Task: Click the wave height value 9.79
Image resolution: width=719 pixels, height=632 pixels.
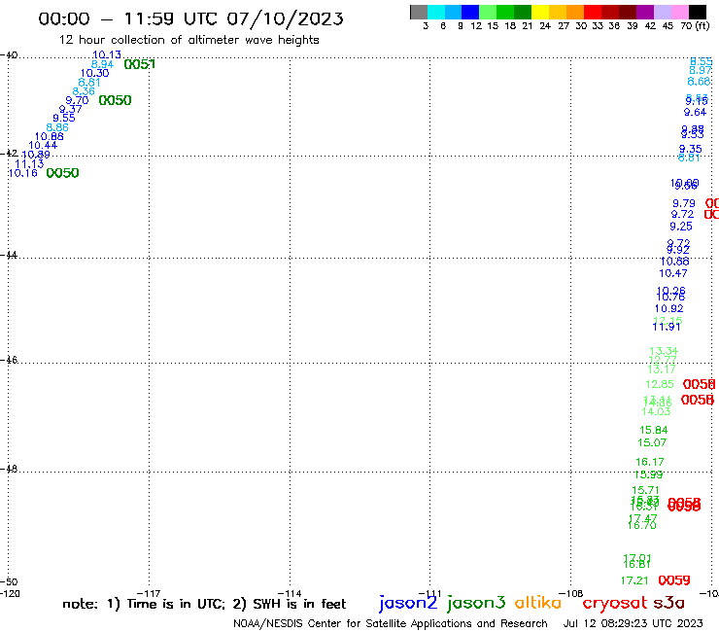Action: coord(684,203)
